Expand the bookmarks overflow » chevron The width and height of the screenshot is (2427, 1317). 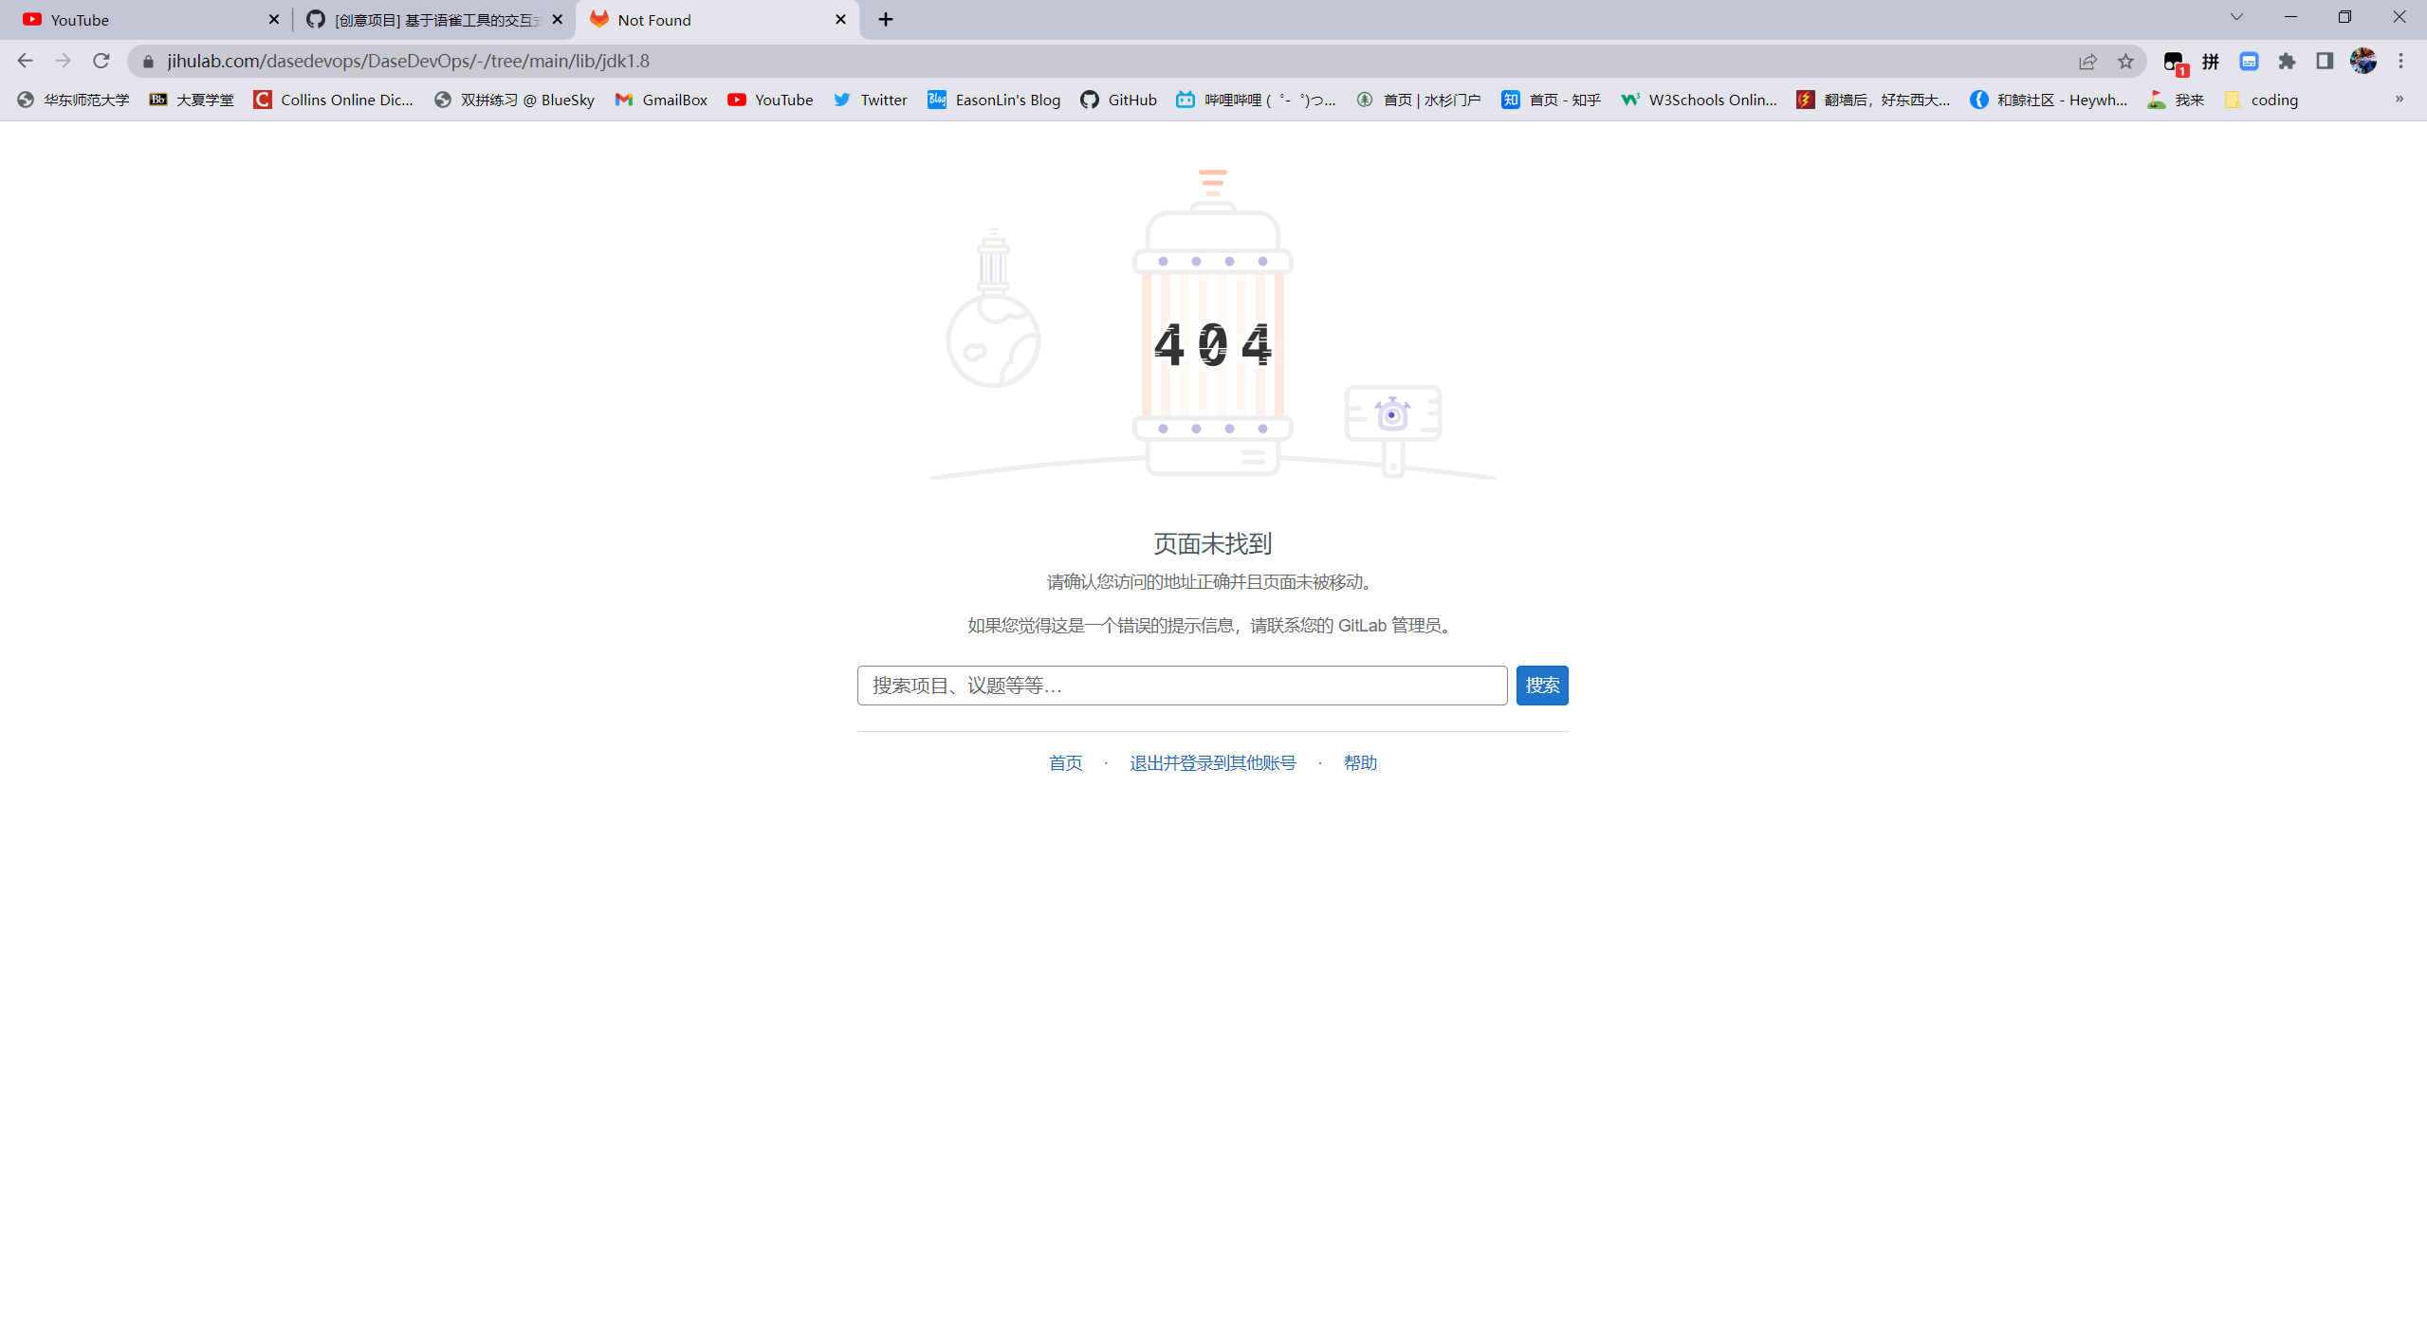2399,100
